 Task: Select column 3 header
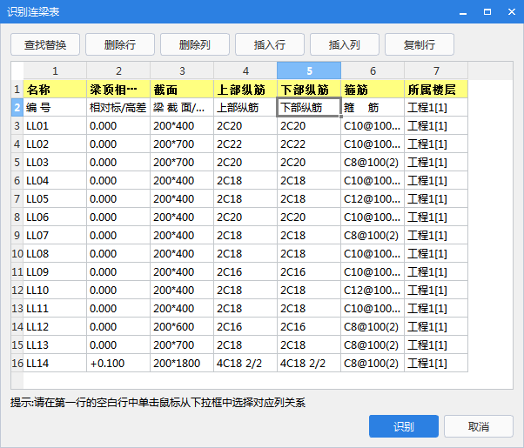pyautogui.click(x=181, y=70)
